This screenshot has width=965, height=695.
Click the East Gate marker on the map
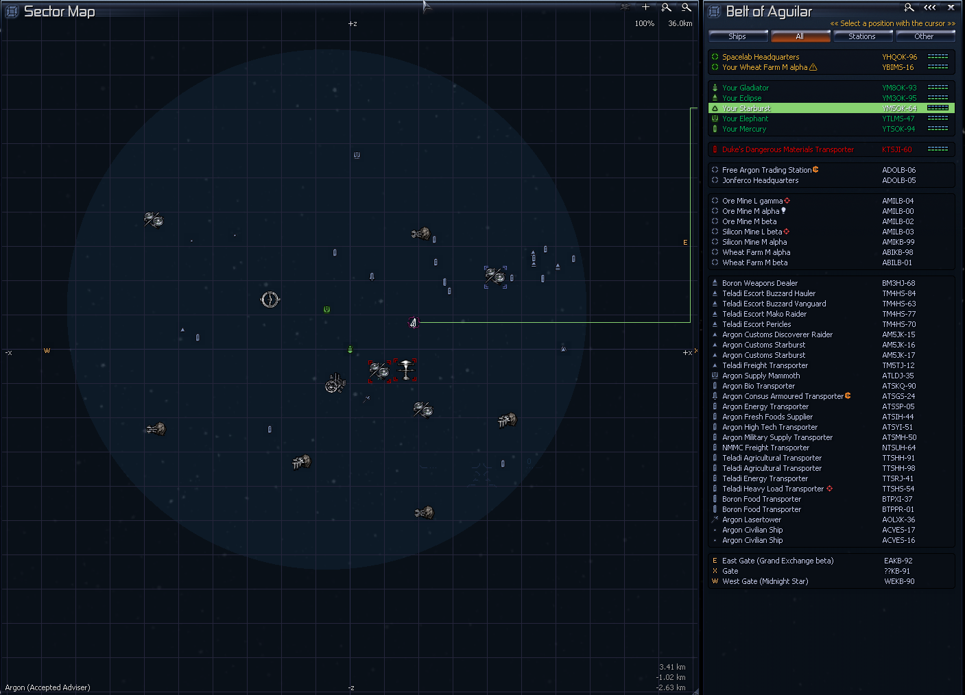(x=685, y=242)
